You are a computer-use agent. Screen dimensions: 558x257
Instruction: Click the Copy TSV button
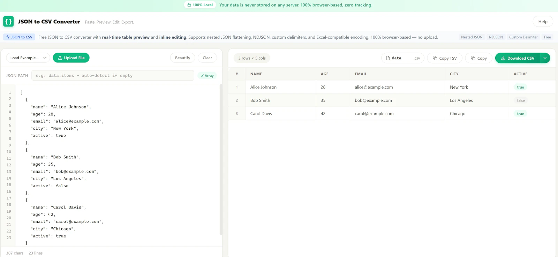(445, 58)
